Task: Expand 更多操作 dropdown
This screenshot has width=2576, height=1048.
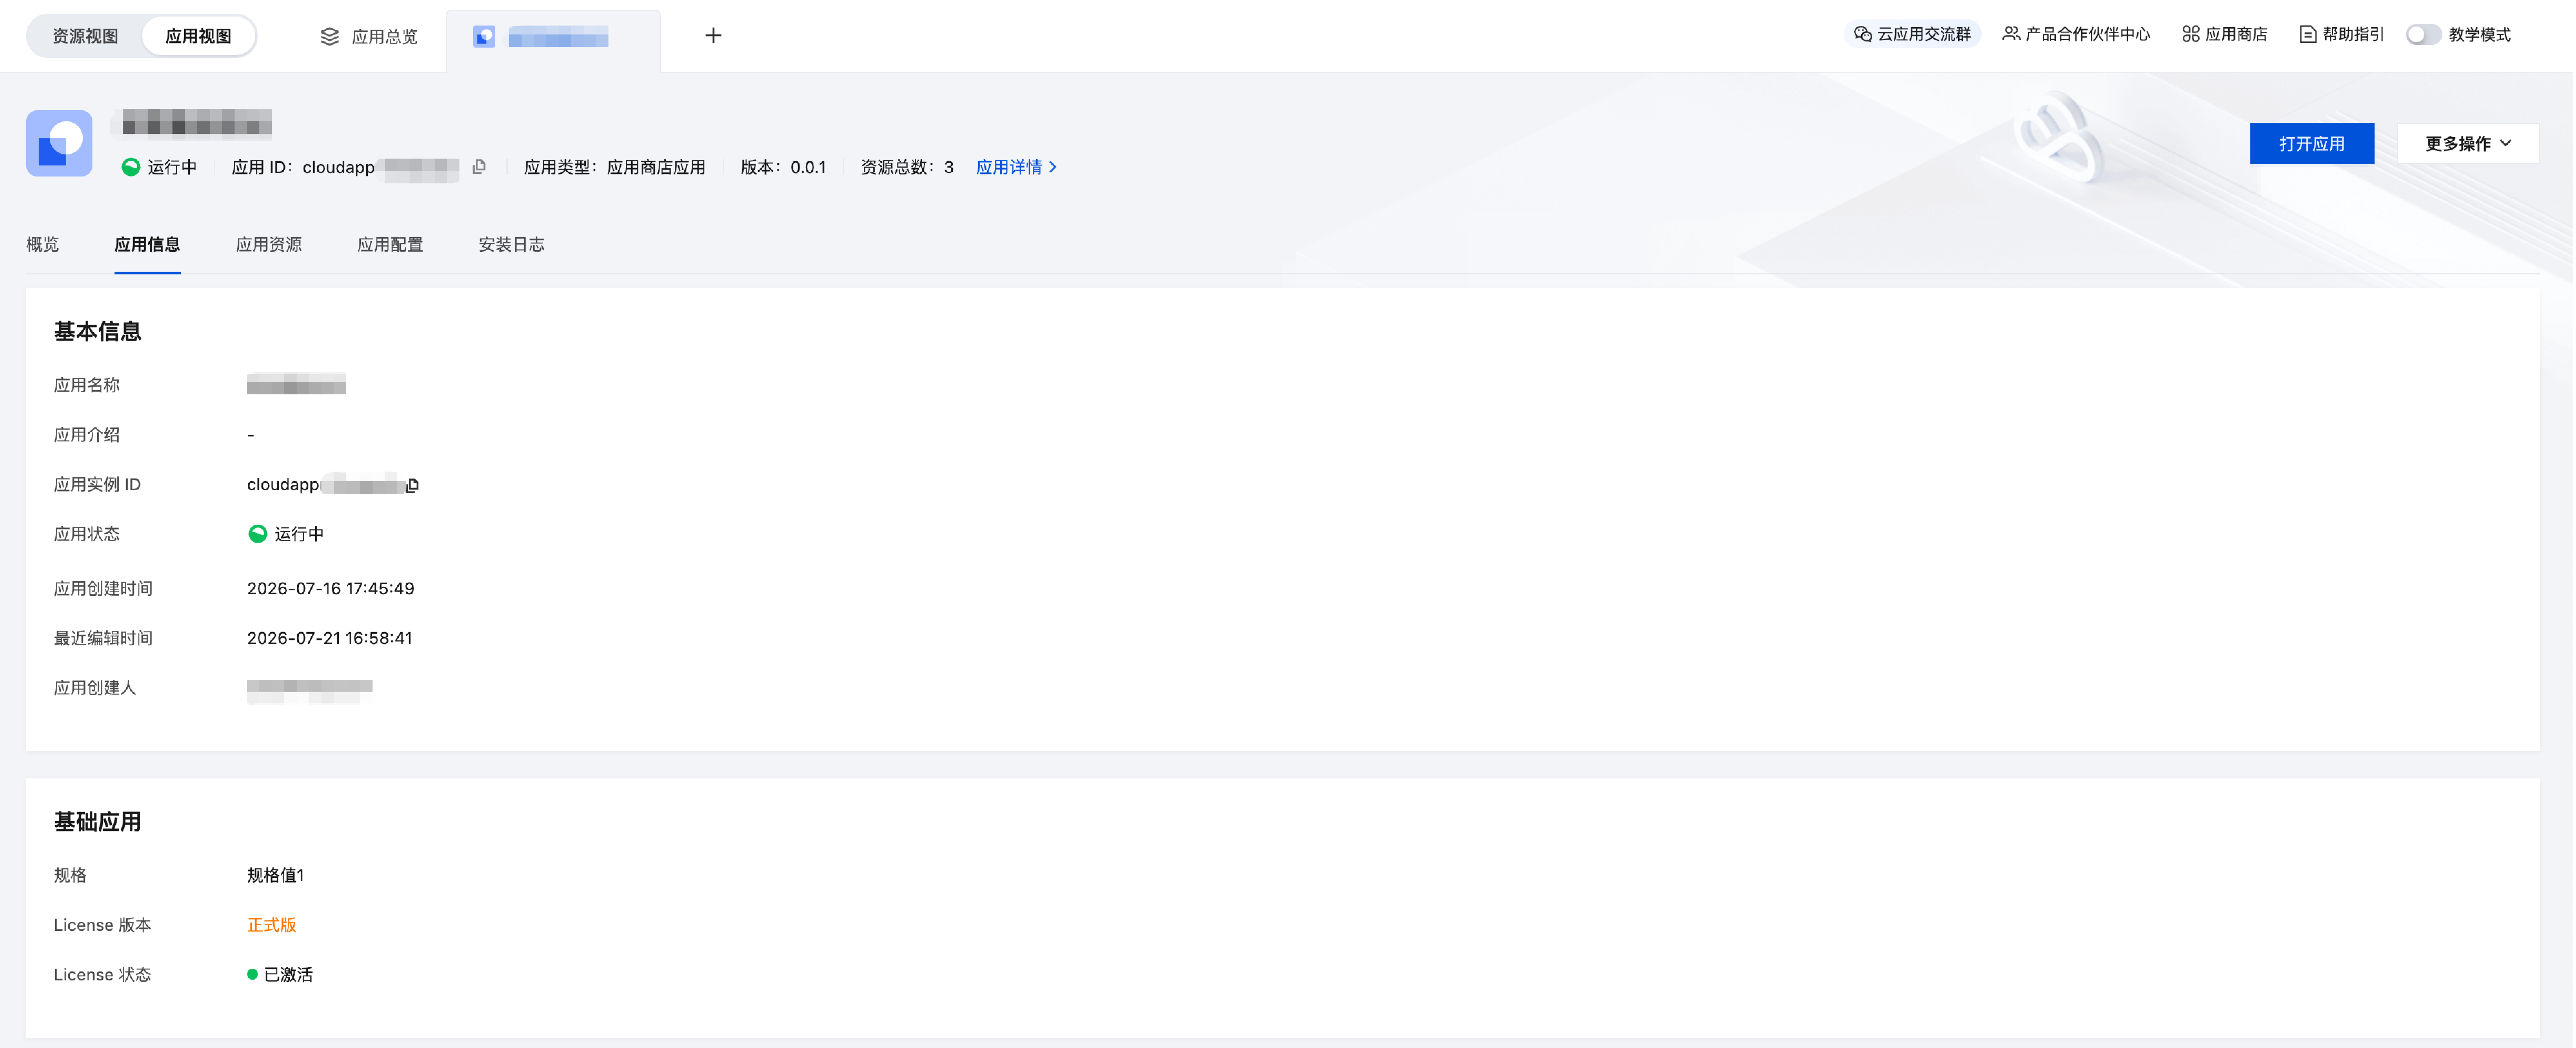Action: pyautogui.click(x=2467, y=143)
